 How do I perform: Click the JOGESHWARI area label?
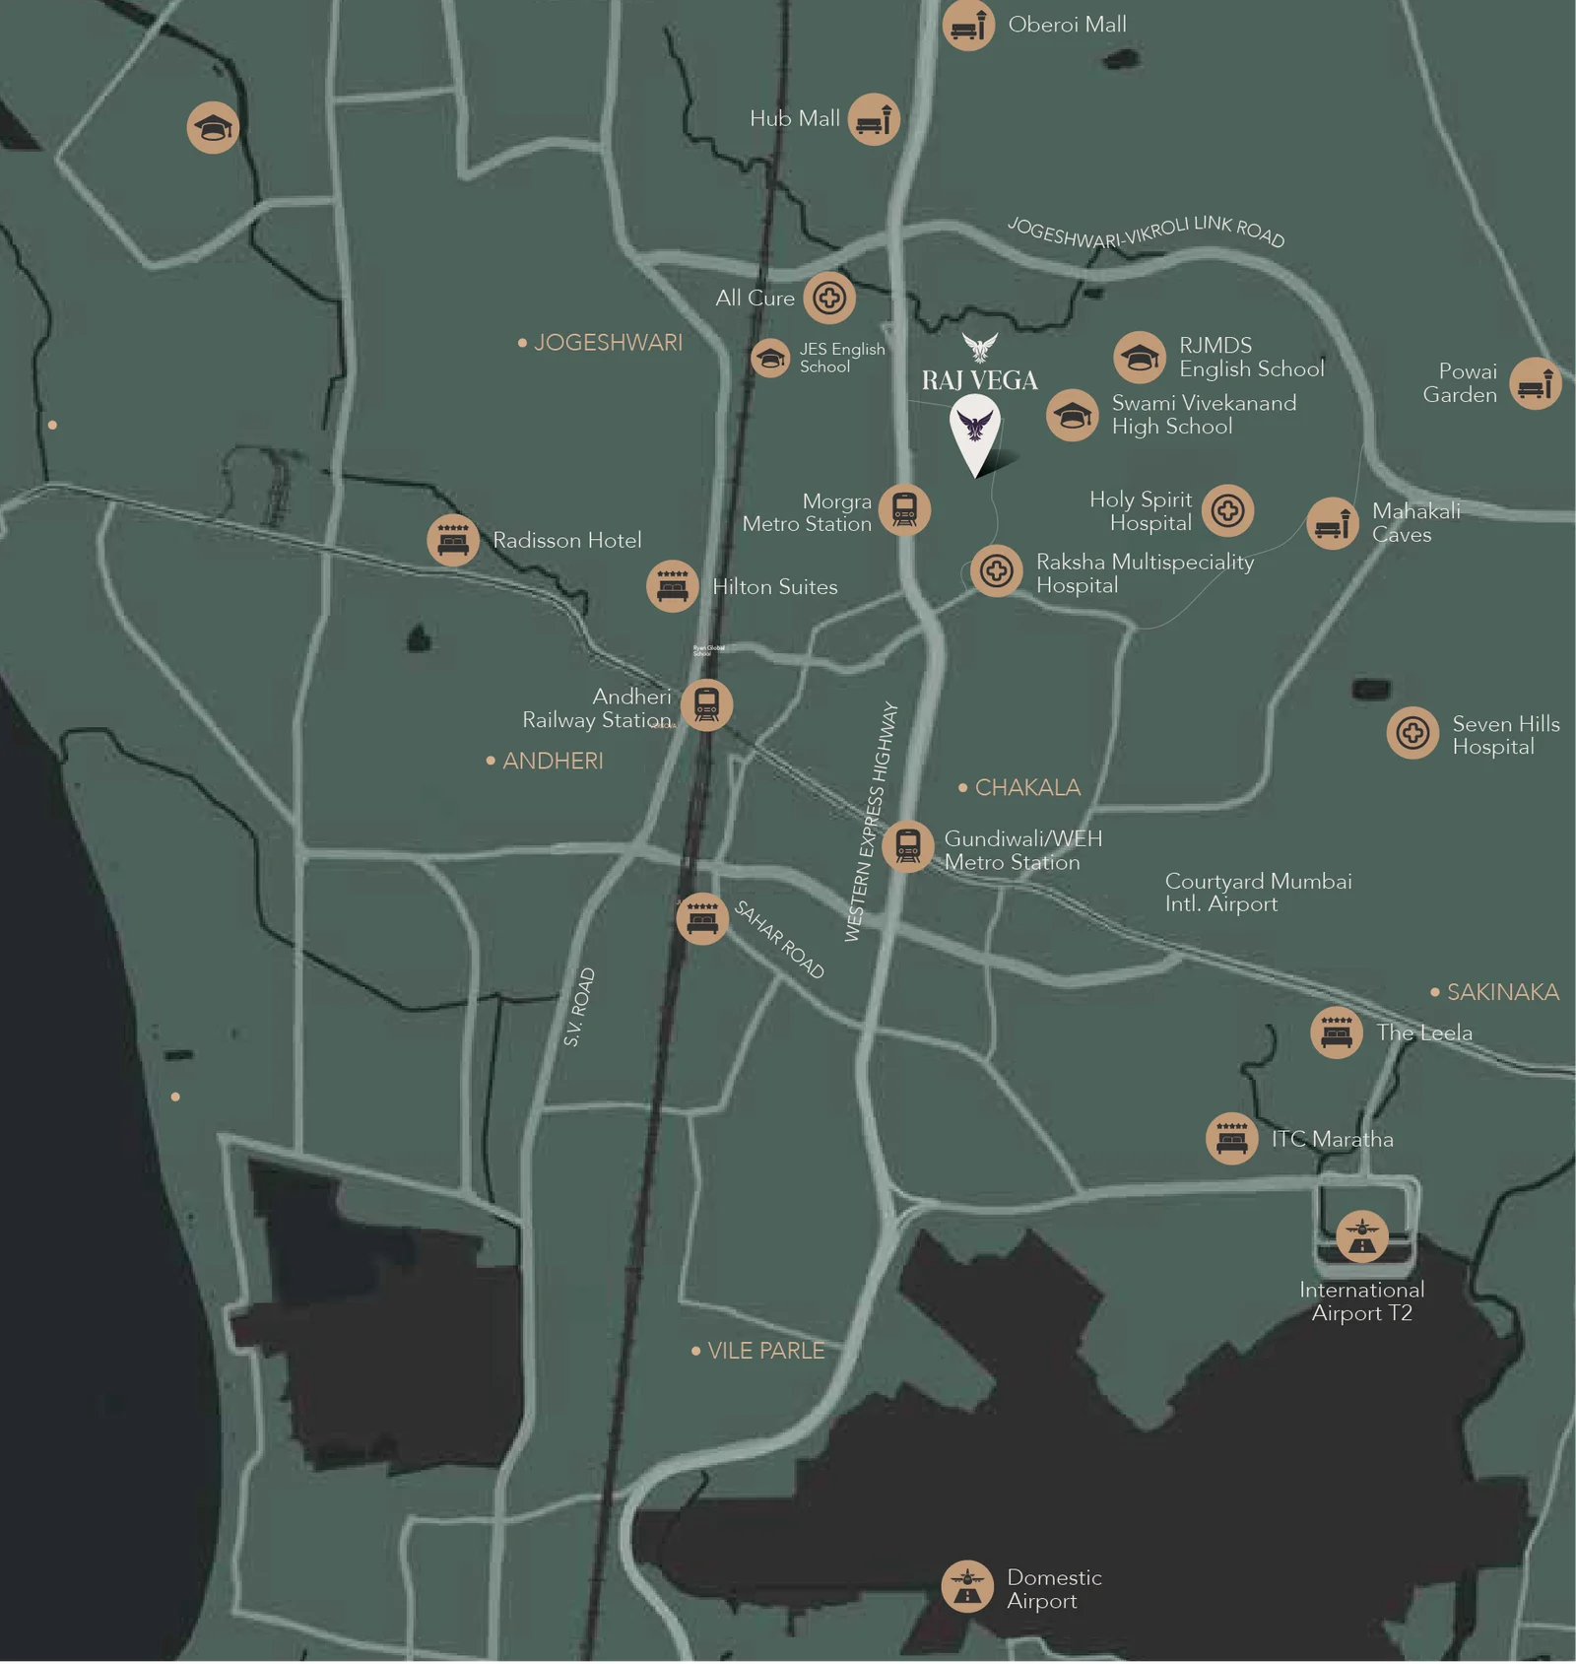[x=607, y=343]
